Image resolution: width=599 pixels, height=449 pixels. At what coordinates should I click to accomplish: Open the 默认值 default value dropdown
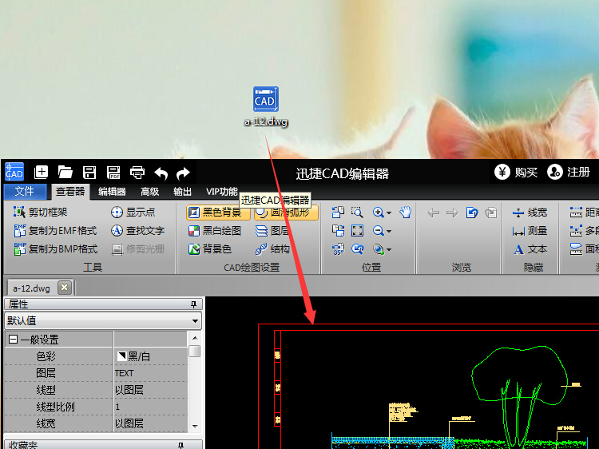(103, 320)
